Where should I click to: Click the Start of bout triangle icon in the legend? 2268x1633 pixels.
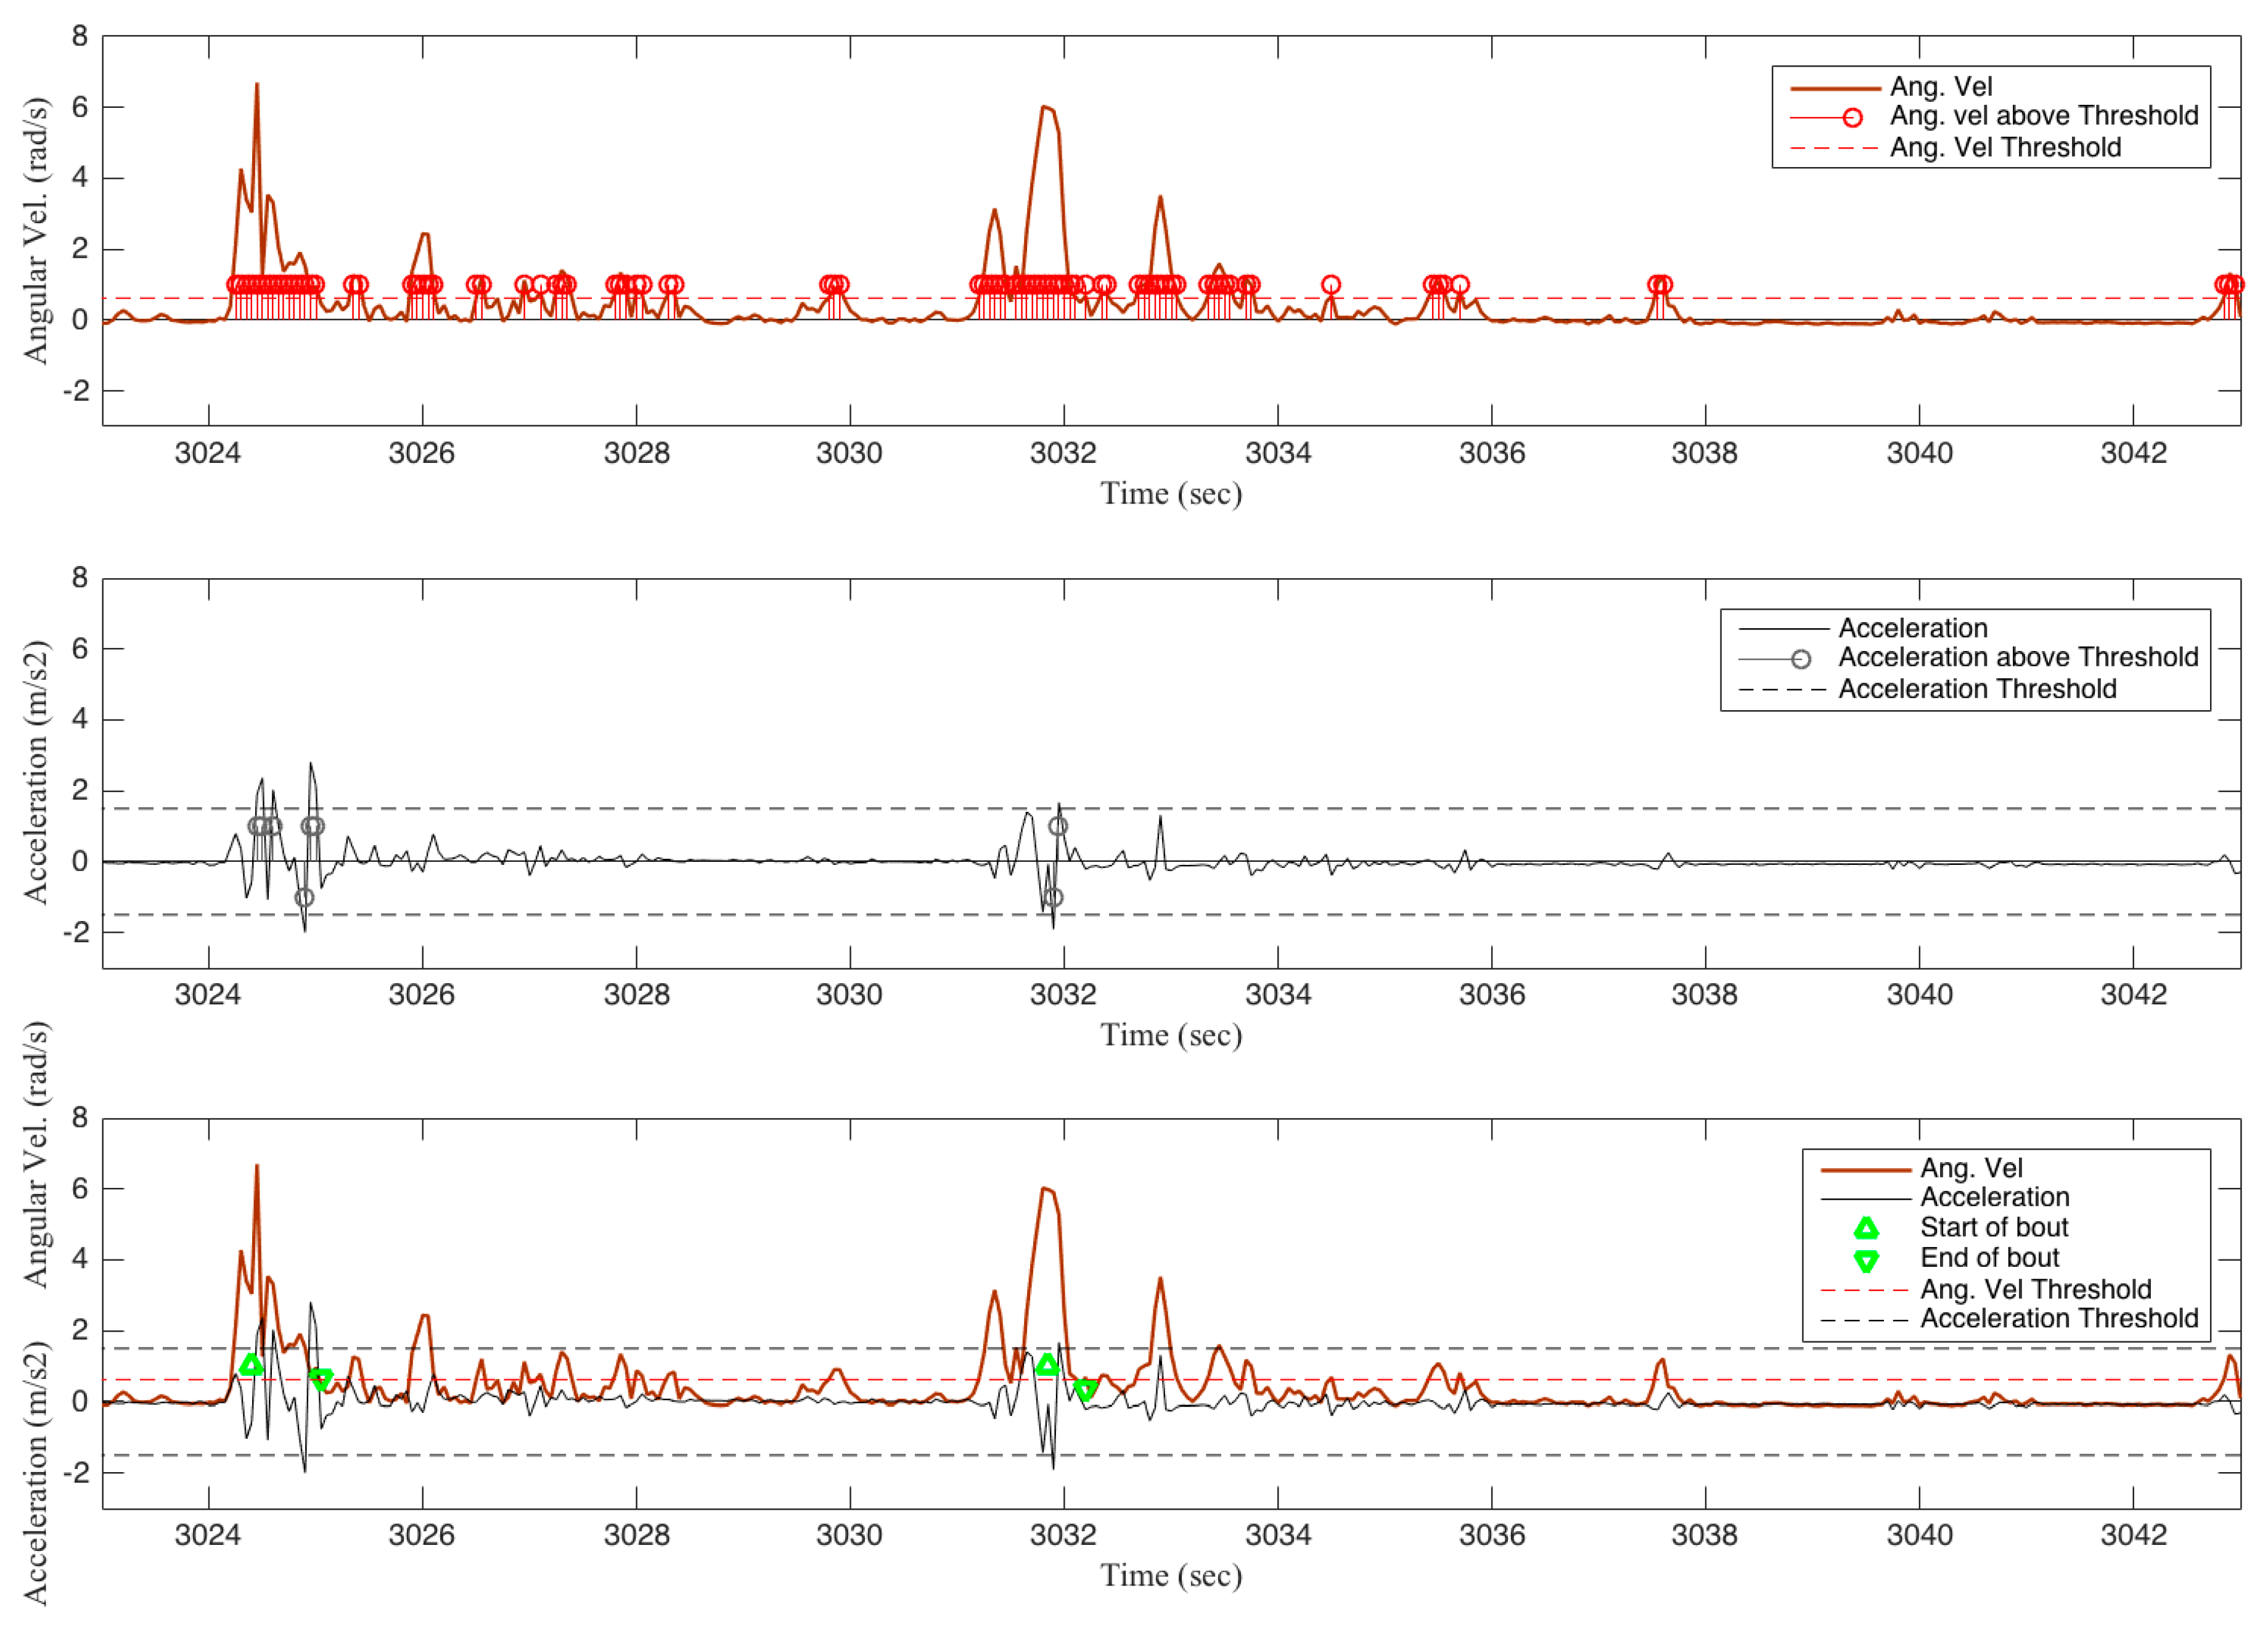[1866, 1228]
